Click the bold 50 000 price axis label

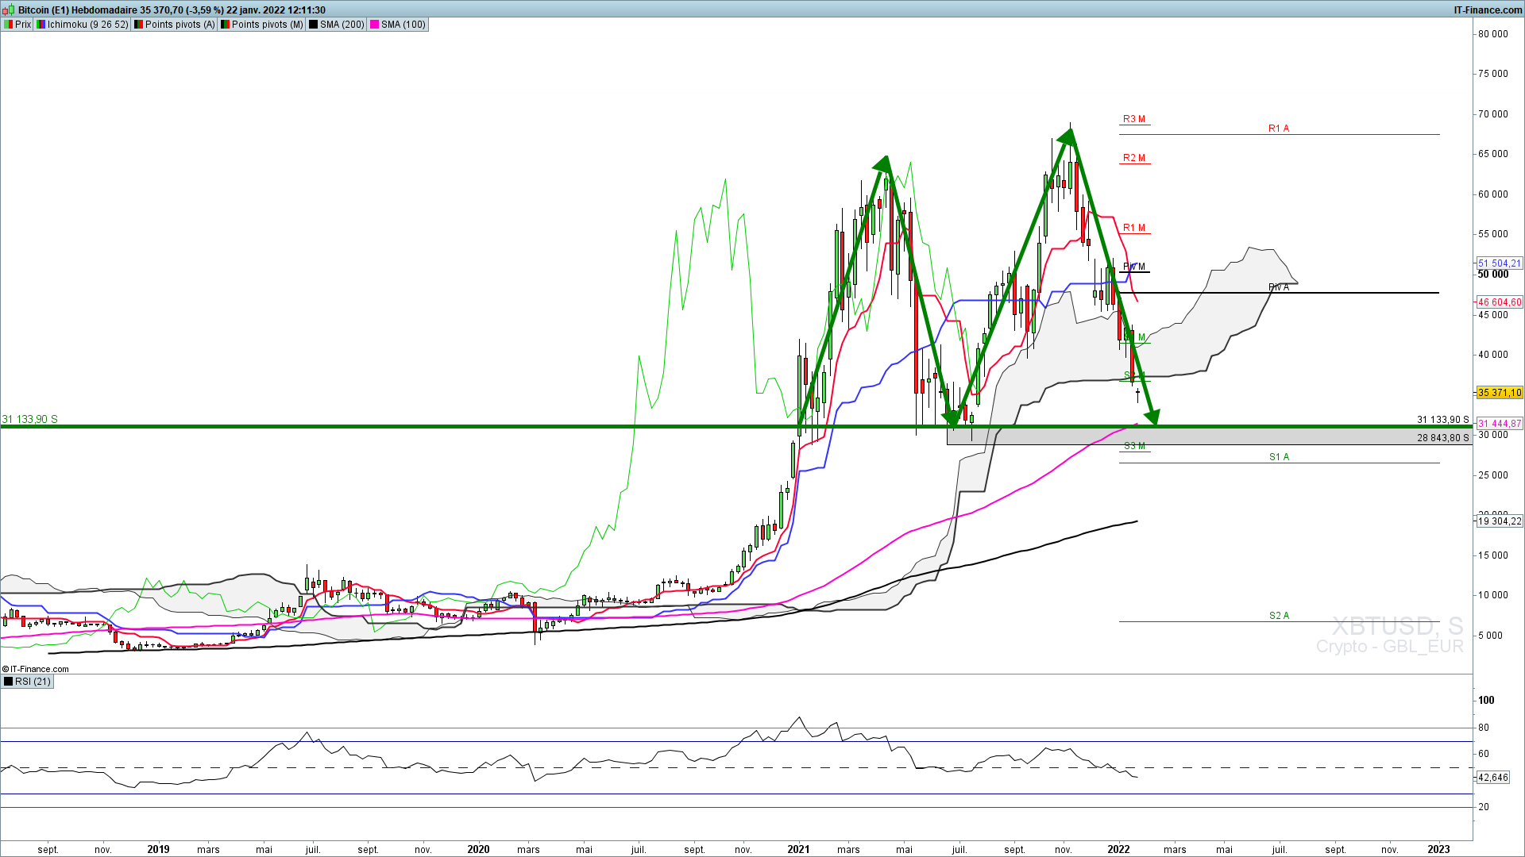tap(1492, 275)
